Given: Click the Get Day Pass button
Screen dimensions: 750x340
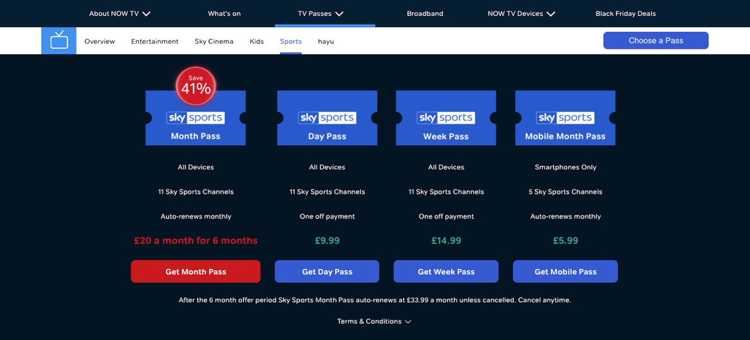Looking at the screenshot, I should pos(327,272).
